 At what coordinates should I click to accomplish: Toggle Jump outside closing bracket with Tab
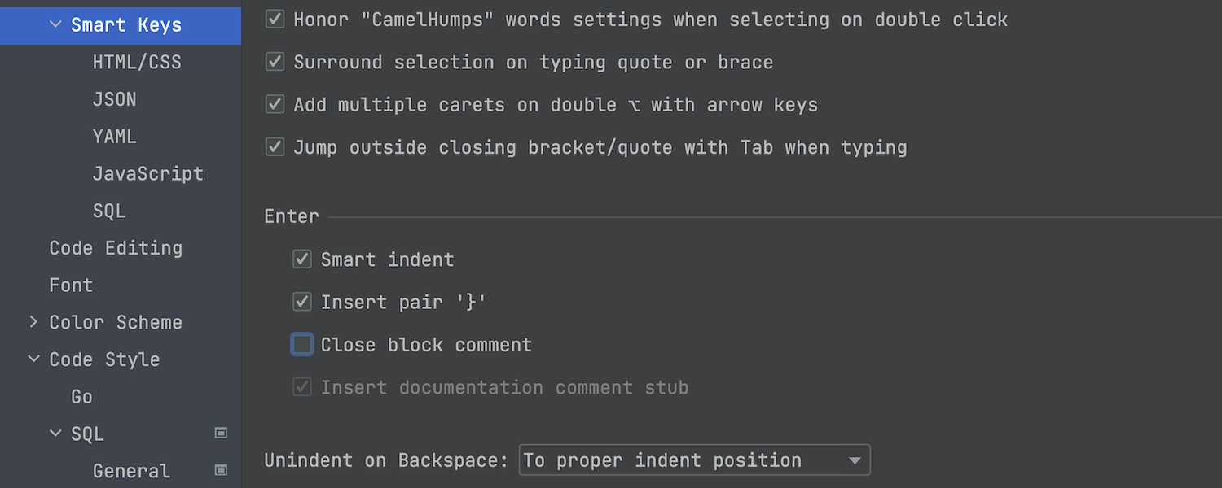click(275, 147)
